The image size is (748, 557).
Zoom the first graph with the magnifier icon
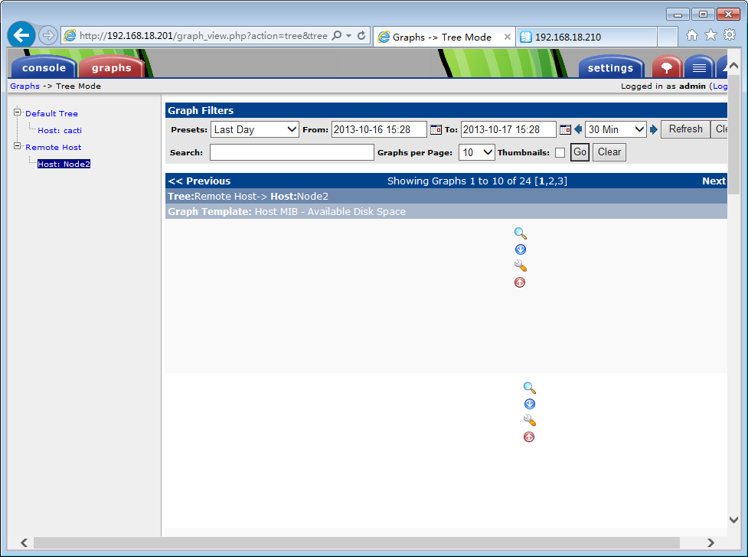coord(520,233)
